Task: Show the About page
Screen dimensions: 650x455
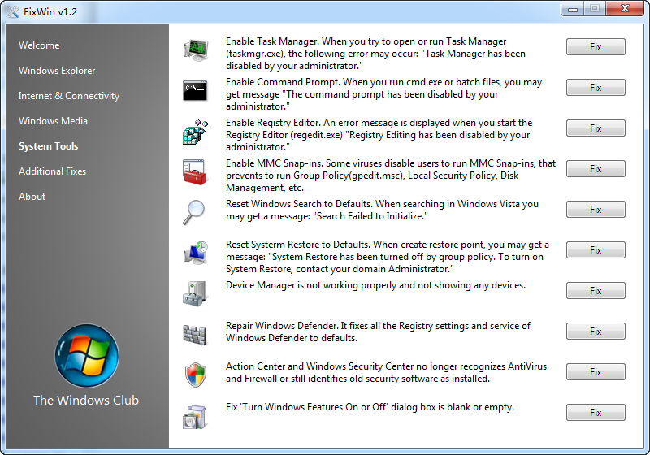Action: click(x=32, y=197)
